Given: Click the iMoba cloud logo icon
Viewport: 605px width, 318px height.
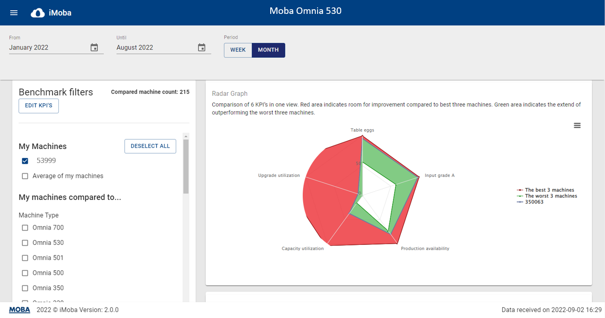Looking at the screenshot, I should (38, 13).
